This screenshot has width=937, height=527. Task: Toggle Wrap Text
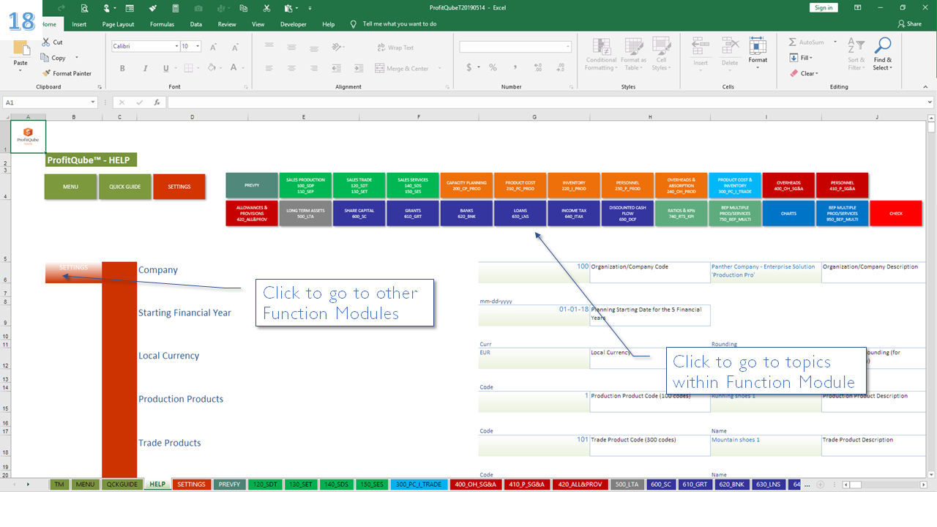pyautogui.click(x=395, y=48)
